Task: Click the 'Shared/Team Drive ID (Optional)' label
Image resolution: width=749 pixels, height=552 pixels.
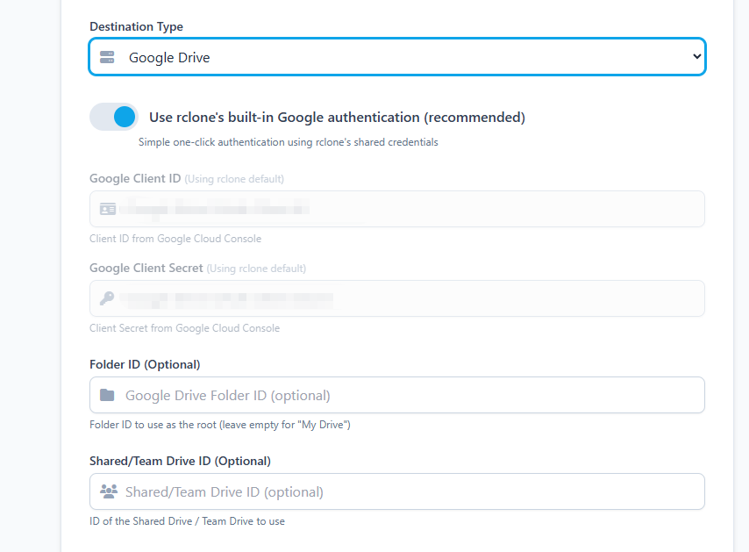Action: click(180, 461)
